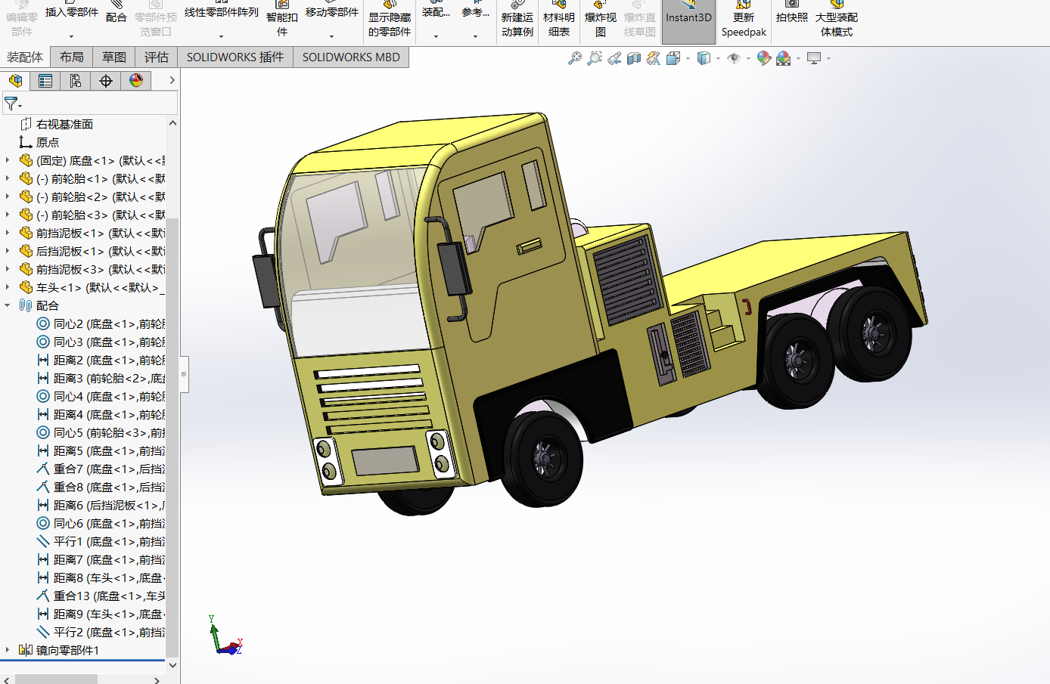The height and width of the screenshot is (684, 1050).
Task: Click feature tree horizontal scrollbar right arrow
Action: 157,679
